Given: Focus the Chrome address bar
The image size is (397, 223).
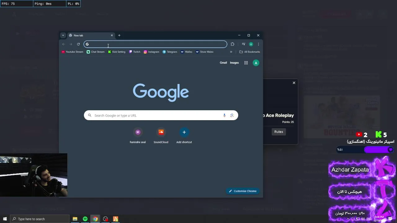Looking at the screenshot, I should tap(155, 44).
